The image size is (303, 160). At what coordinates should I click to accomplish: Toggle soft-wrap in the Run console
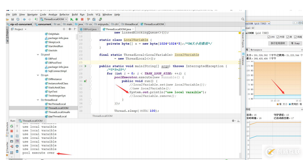click(x=17, y=136)
